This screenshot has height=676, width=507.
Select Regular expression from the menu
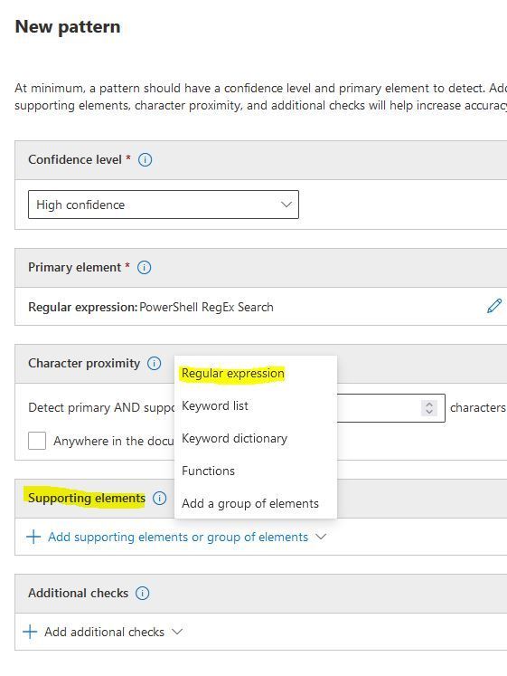click(233, 374)
